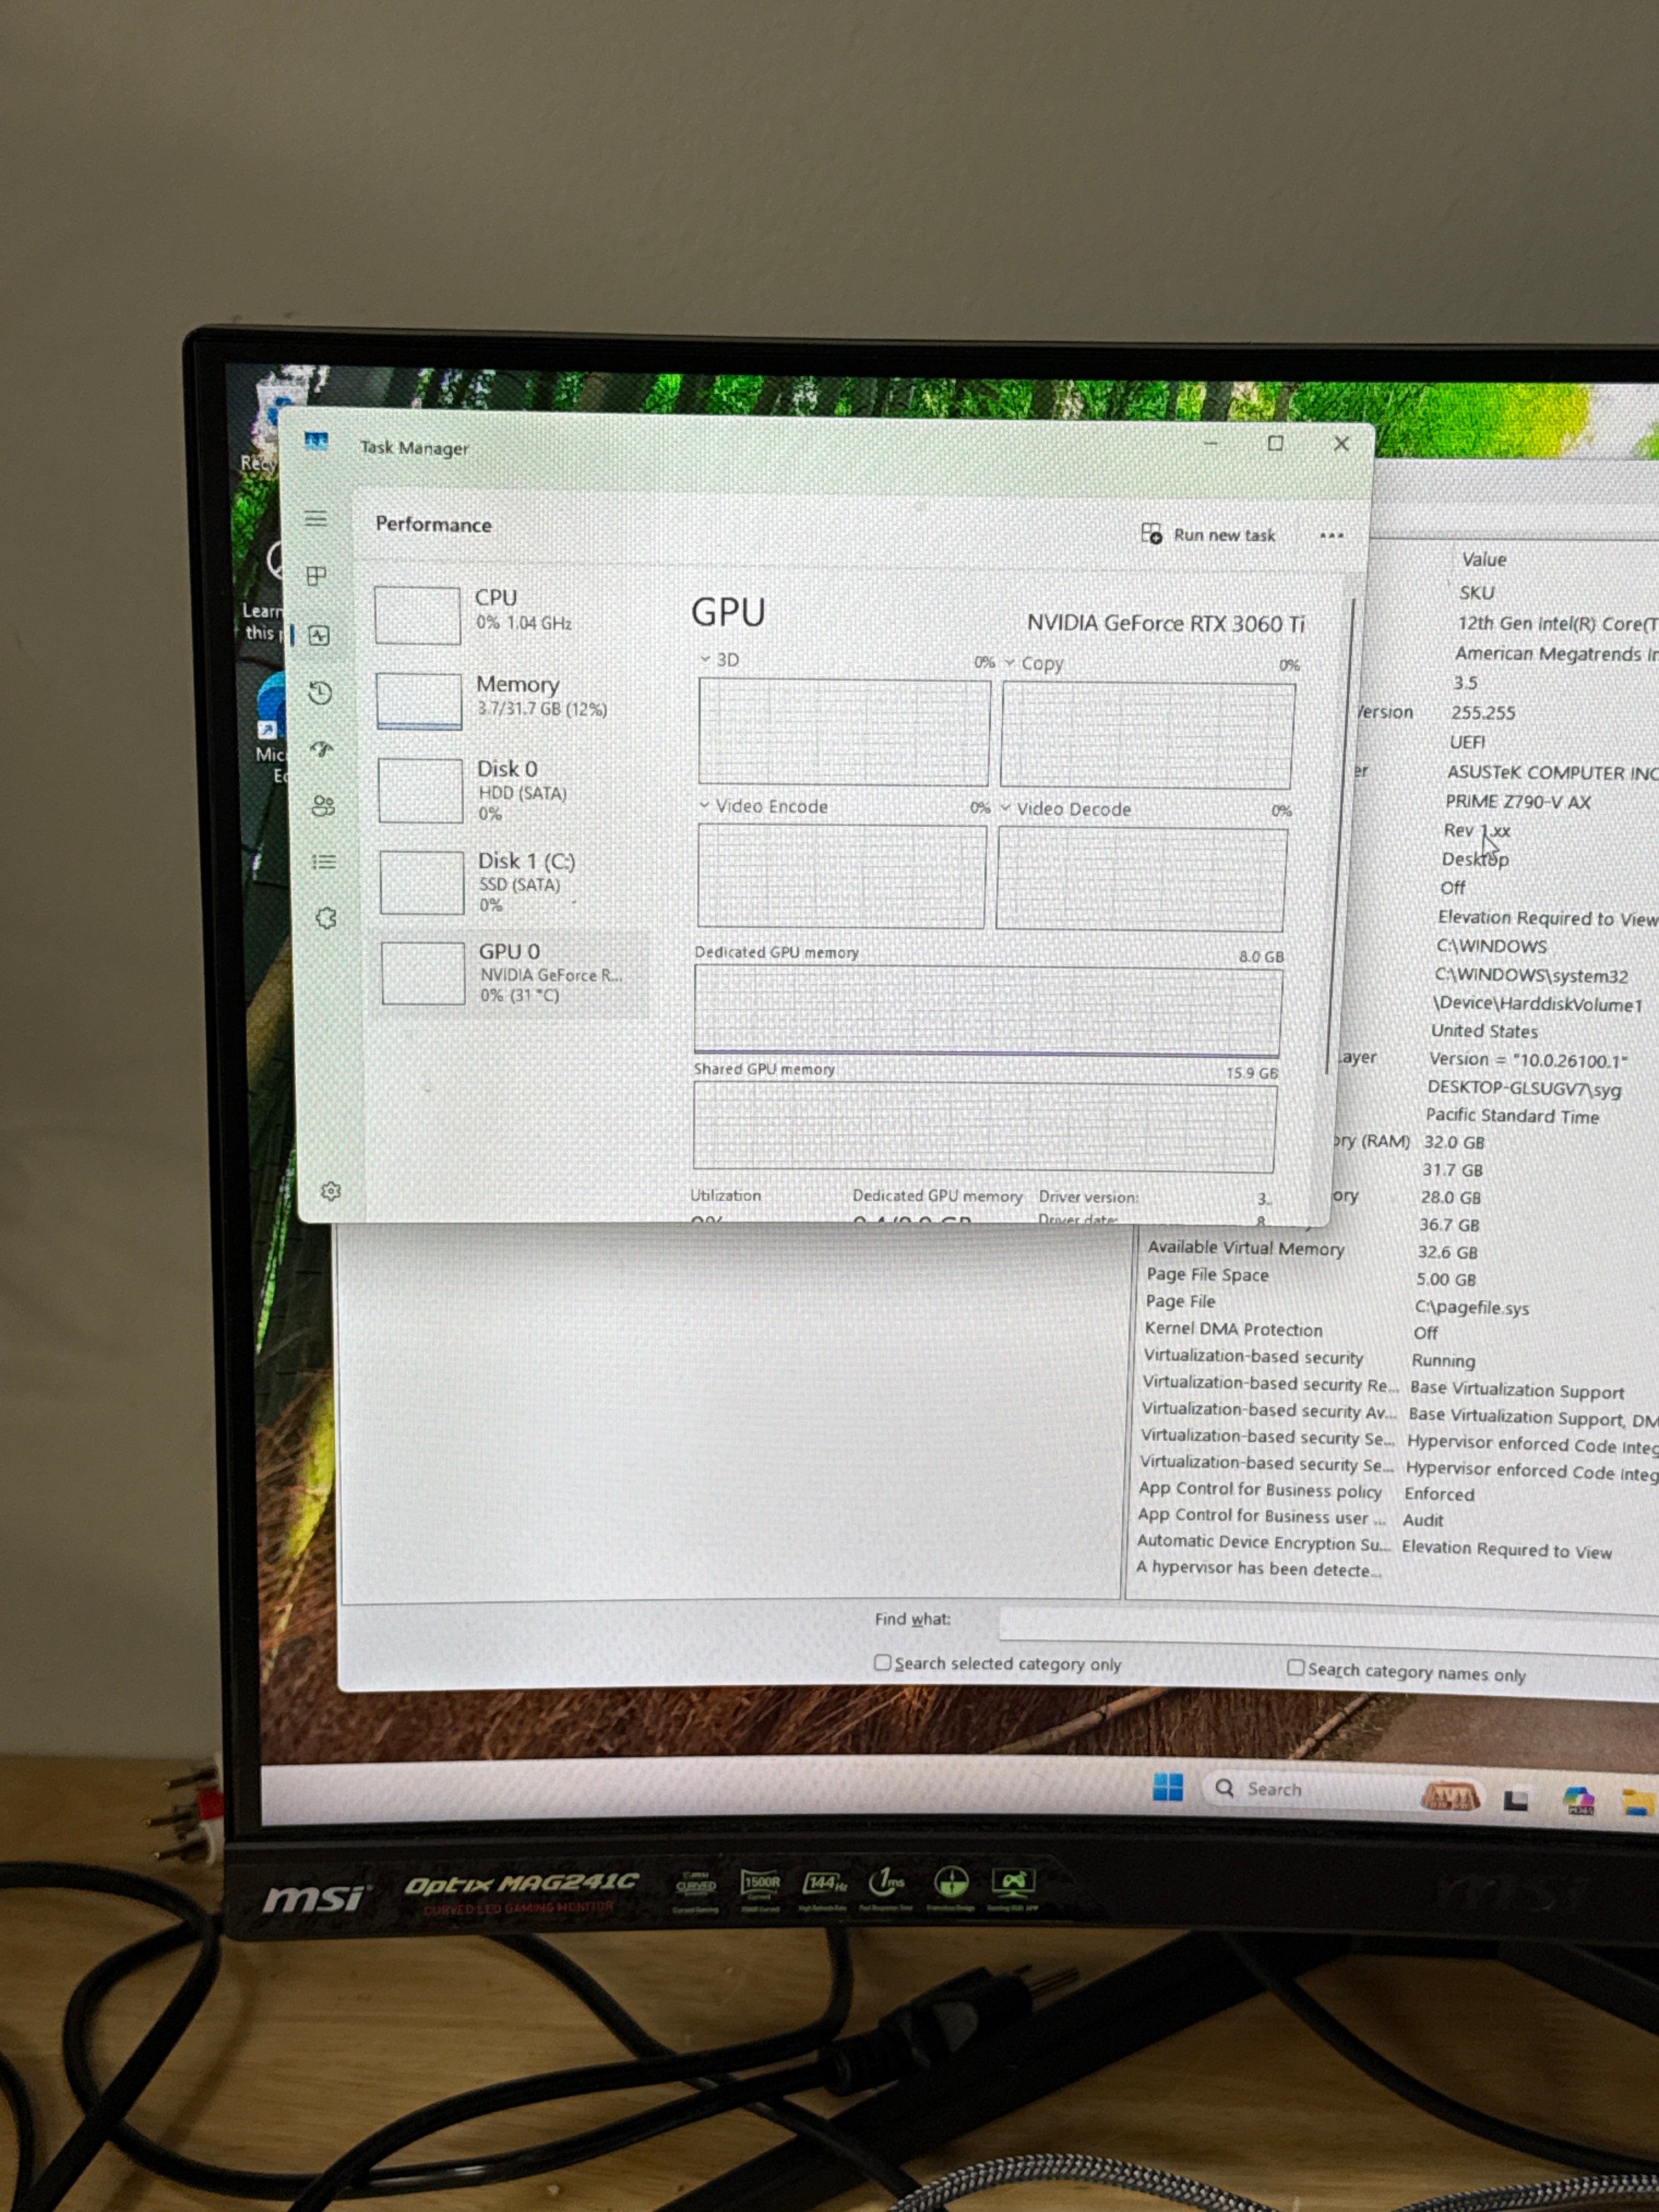Screen dimensions: 1659x2212
Task: Click the search highlight image in taskbar
Action: click(x=1450, y=1796)
